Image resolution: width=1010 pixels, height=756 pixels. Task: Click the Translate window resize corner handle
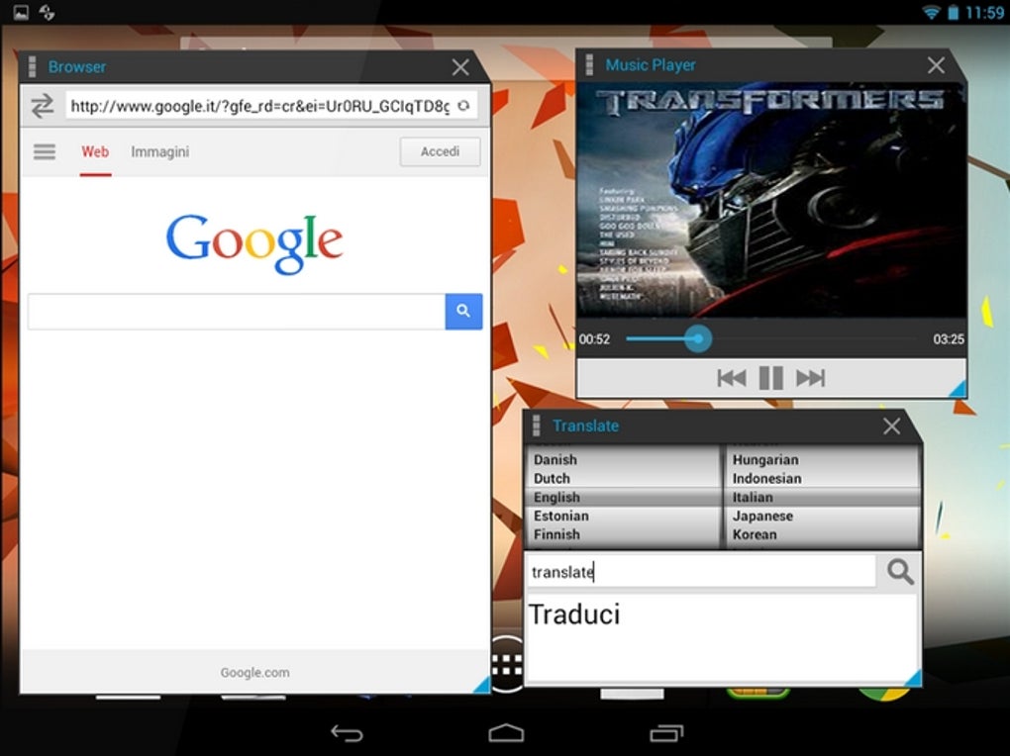(913, 678)
